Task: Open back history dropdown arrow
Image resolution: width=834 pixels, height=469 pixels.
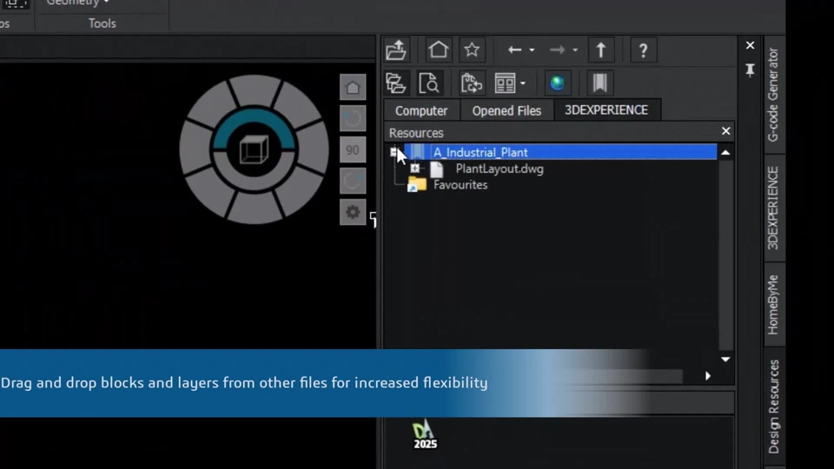Action: tap(532, 50)
